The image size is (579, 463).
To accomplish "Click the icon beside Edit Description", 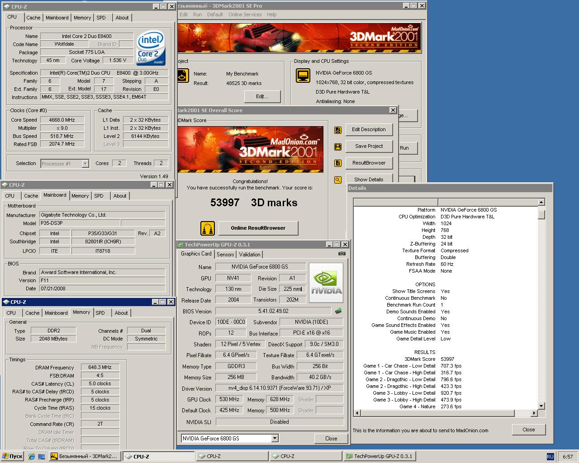I will 338,130.
